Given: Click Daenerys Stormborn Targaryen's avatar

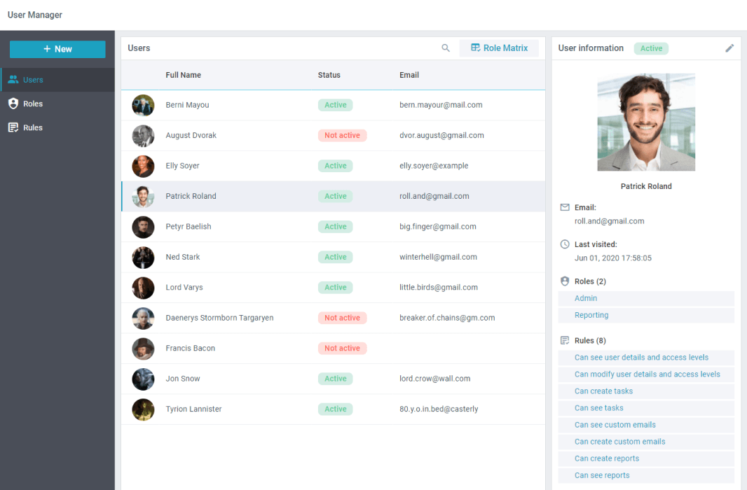Looking at the screenshot, I should pyautogui.click(x=143, y=318).
